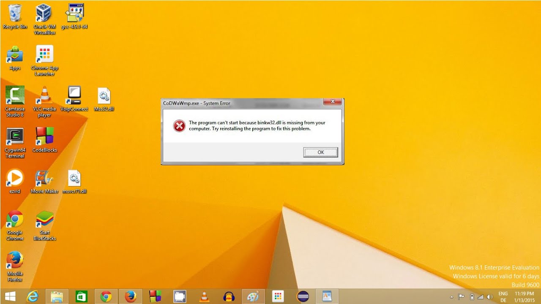Select the ezvid desktop shortcut
541x304 pixels.
point(15,182)
